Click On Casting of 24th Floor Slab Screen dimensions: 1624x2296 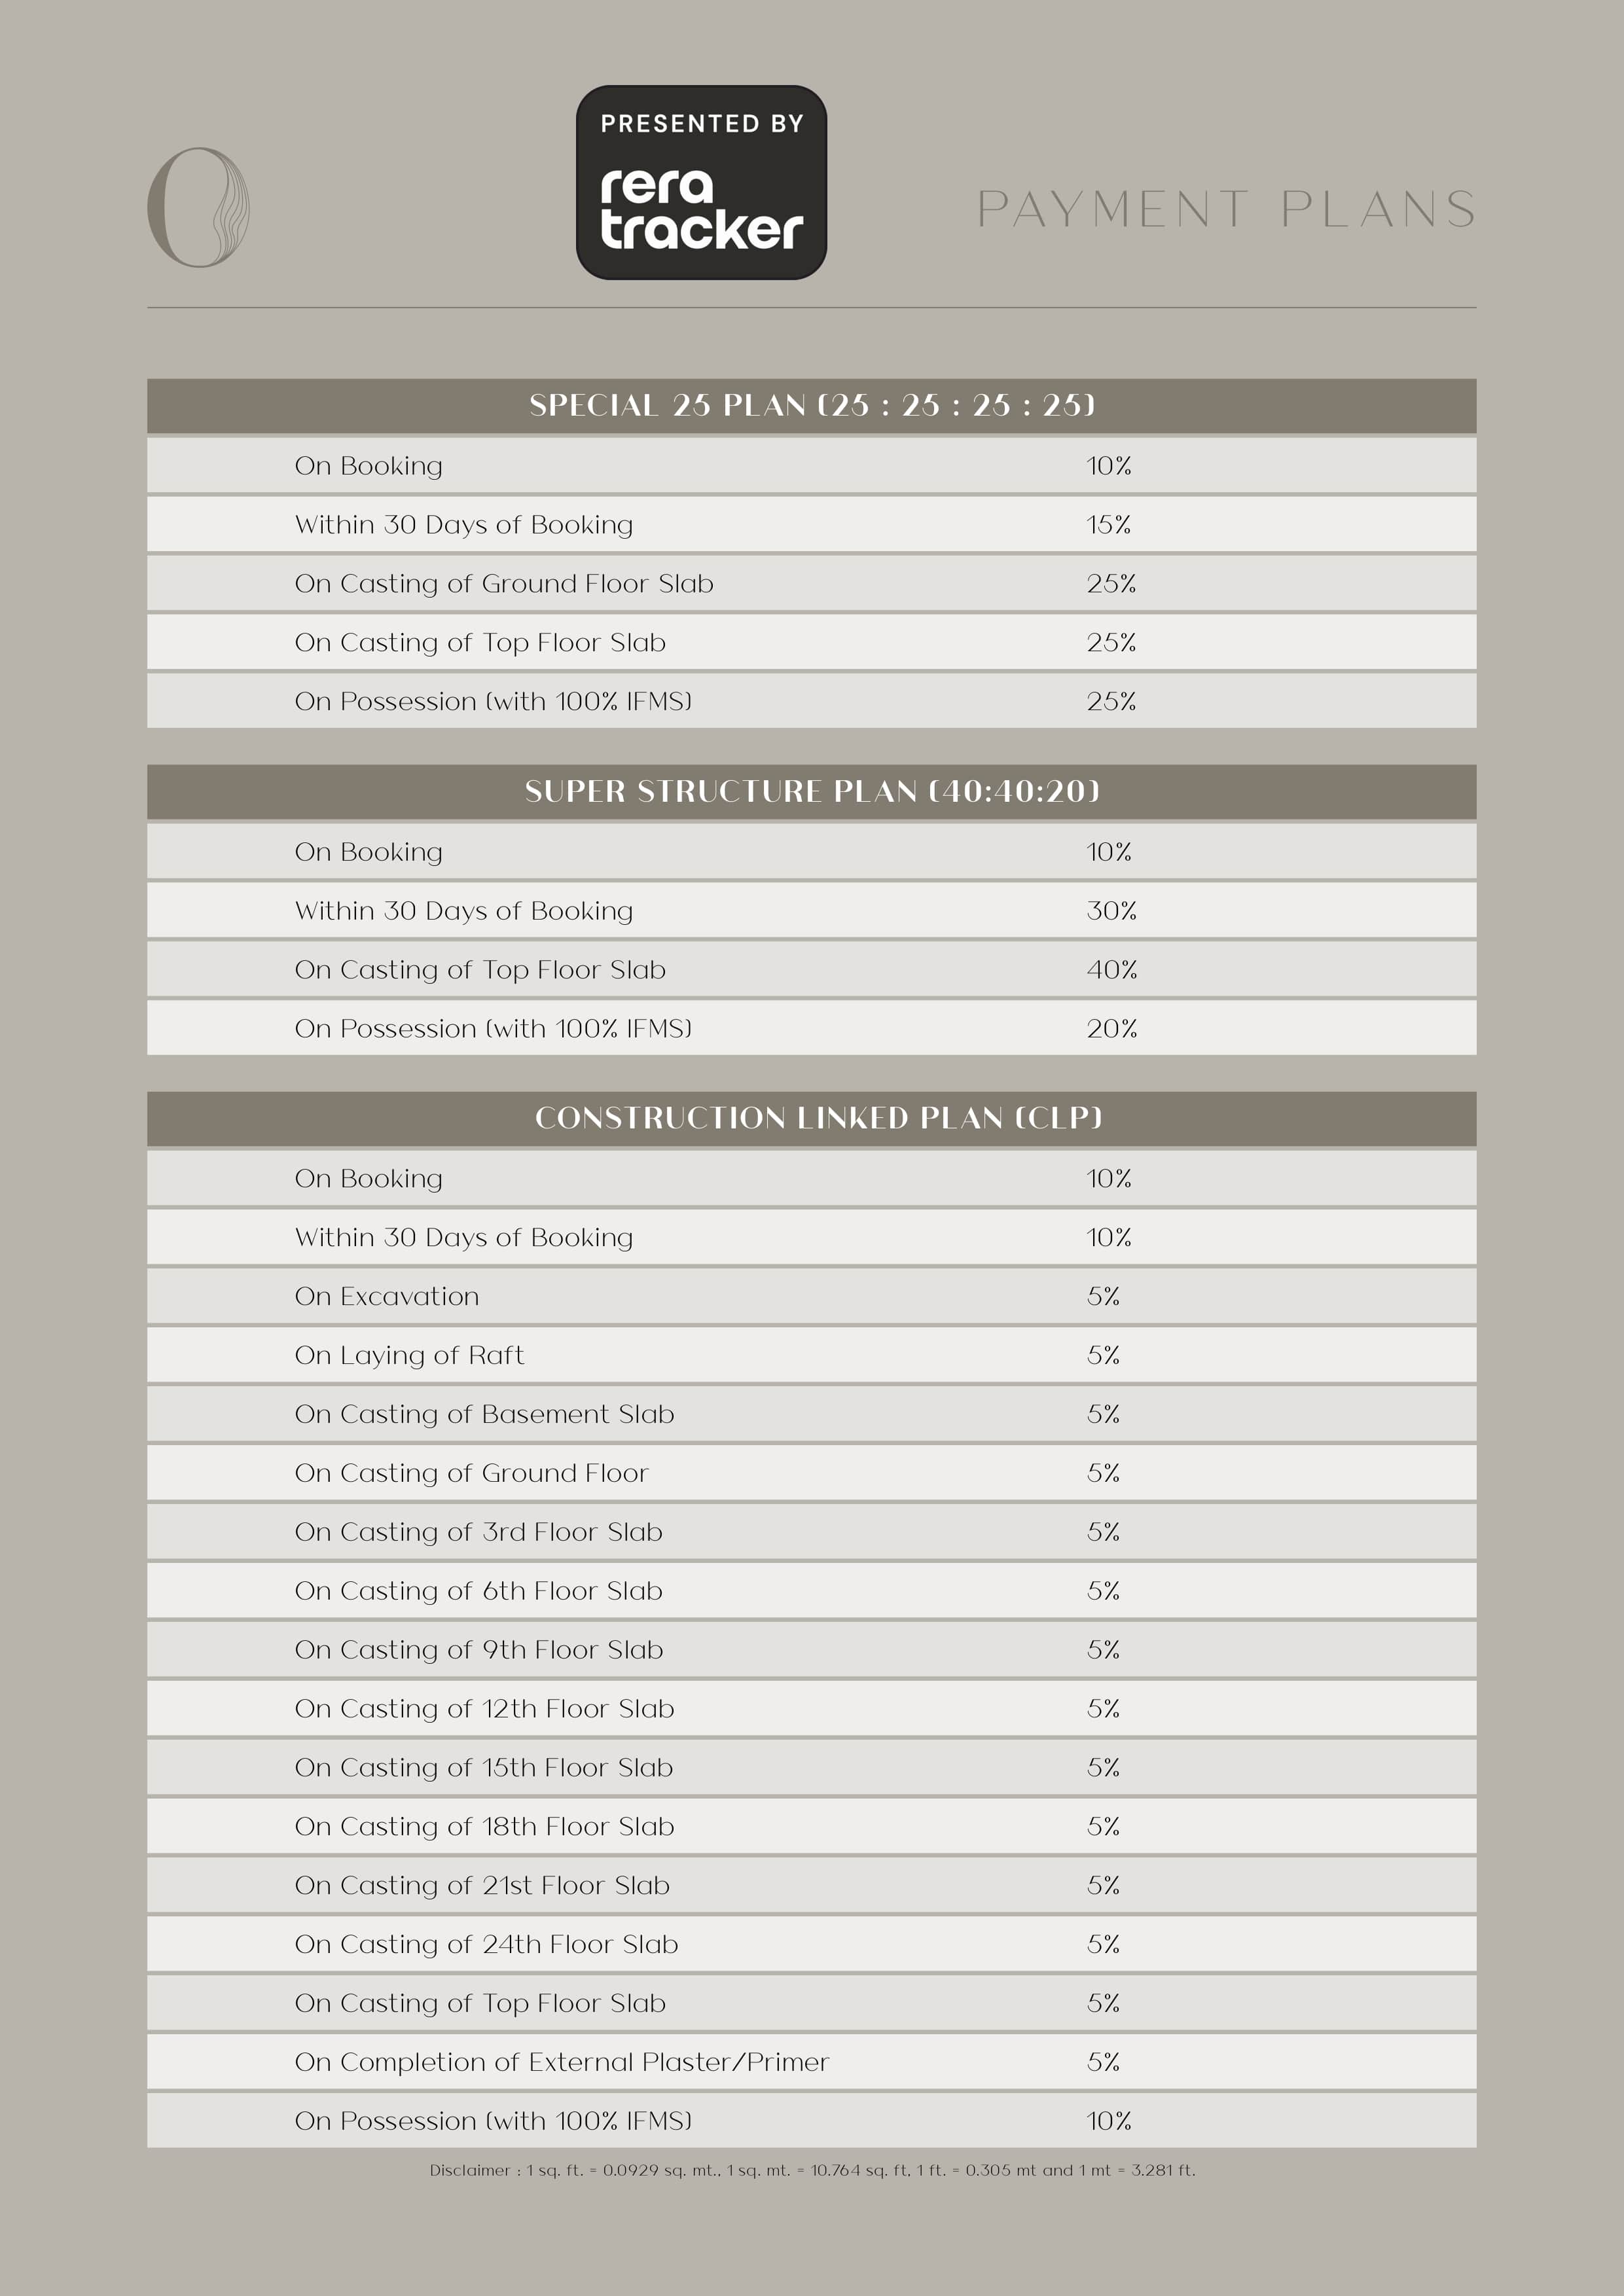(486, 1944)
